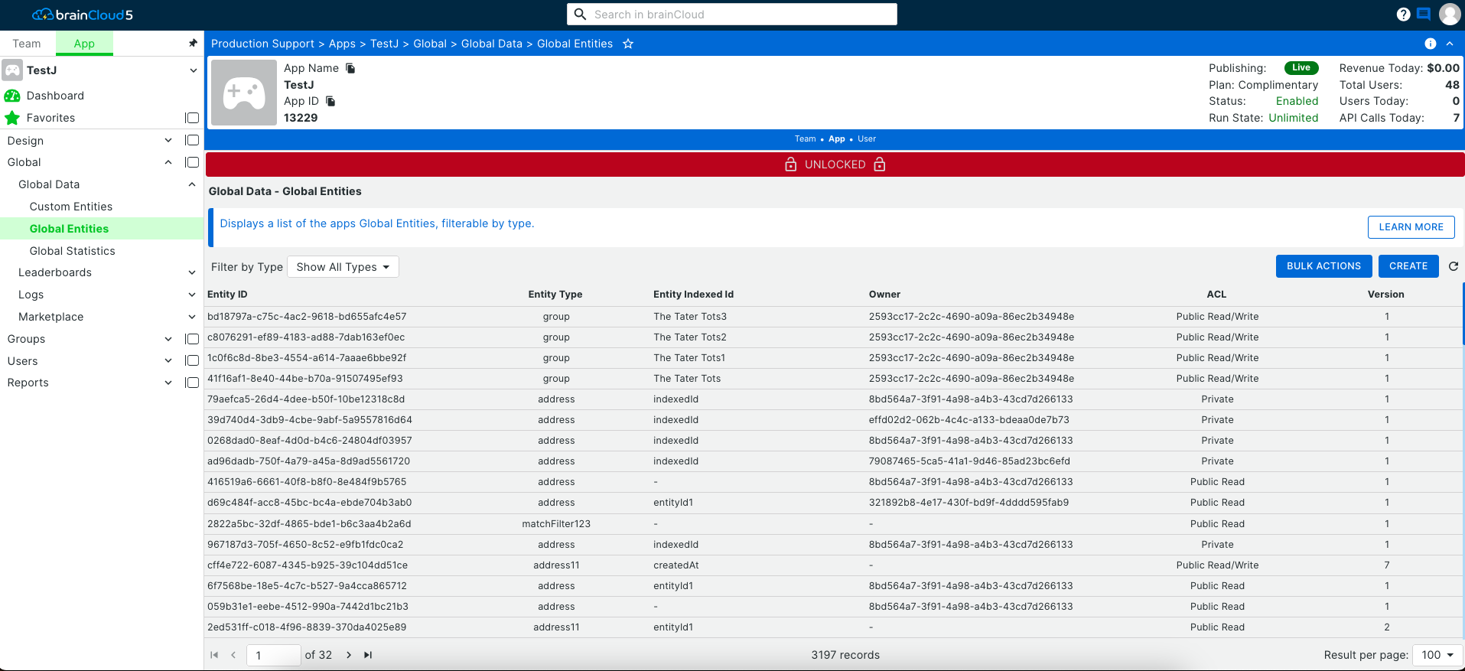Click the Team link in context bar
1465x671 pixels.
pos(805,139)
